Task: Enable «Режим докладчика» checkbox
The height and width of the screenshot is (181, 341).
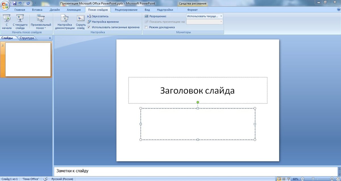Action: tap(146, 27)
